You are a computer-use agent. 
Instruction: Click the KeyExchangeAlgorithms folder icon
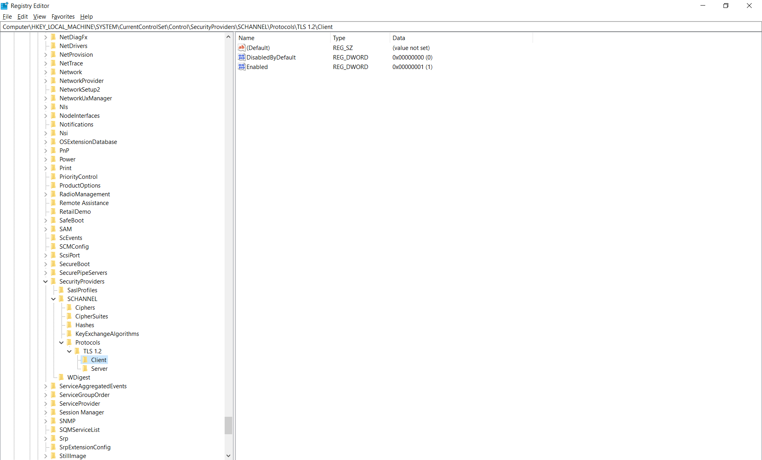coord(69,333)
